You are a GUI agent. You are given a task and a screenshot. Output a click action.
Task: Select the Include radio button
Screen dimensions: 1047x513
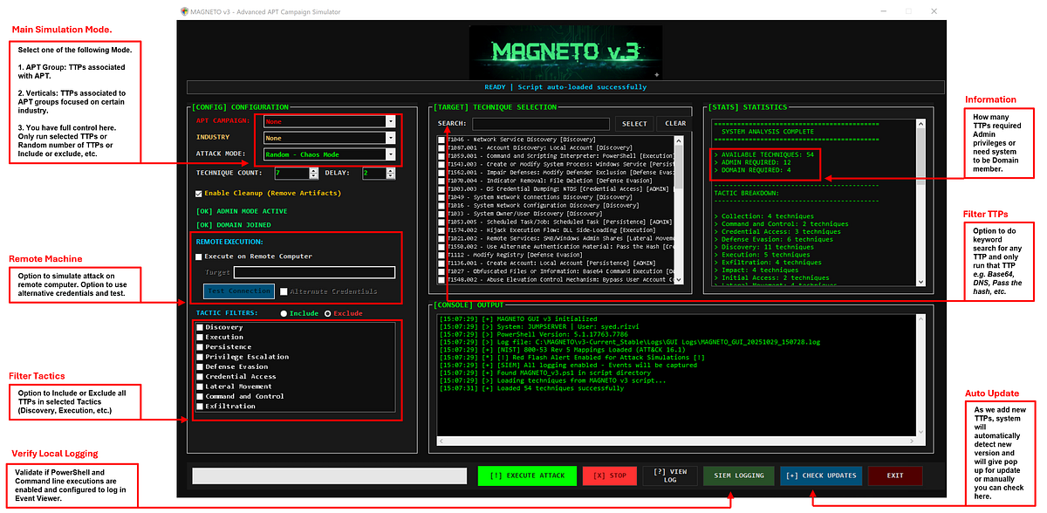click(284, 313)
